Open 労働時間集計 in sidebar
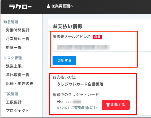Image resolution: width=151 pixels, height=118 pixels. point(18,30)
